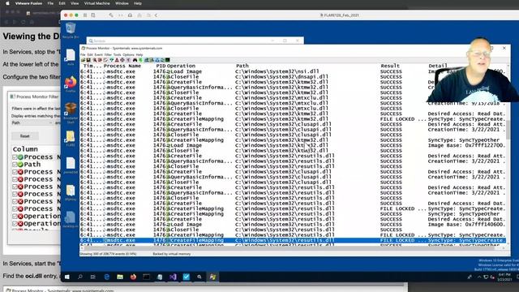The height and width of the screenshot is (292, 519).
Task: Open Event menu in Process Monitor
Action: (99, 54)
